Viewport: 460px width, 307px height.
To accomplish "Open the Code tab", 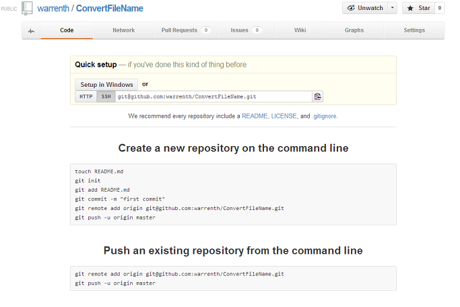I will (x=67, y=30).
